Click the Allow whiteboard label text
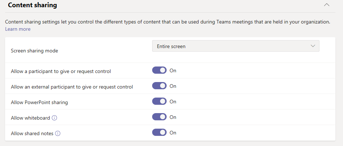Viewport: 343px width, 146px height. click(30, 118)
